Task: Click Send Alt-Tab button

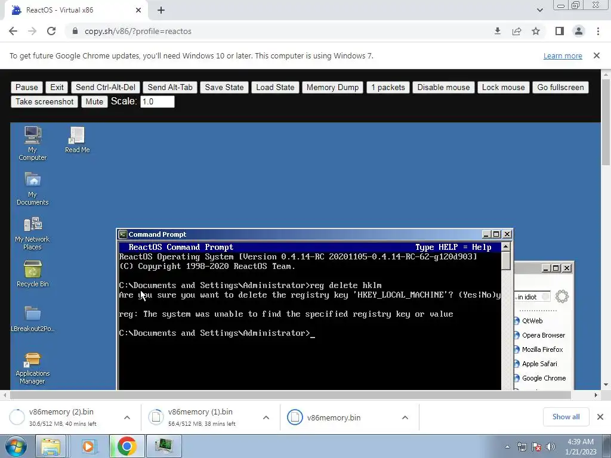Action: 170,87
